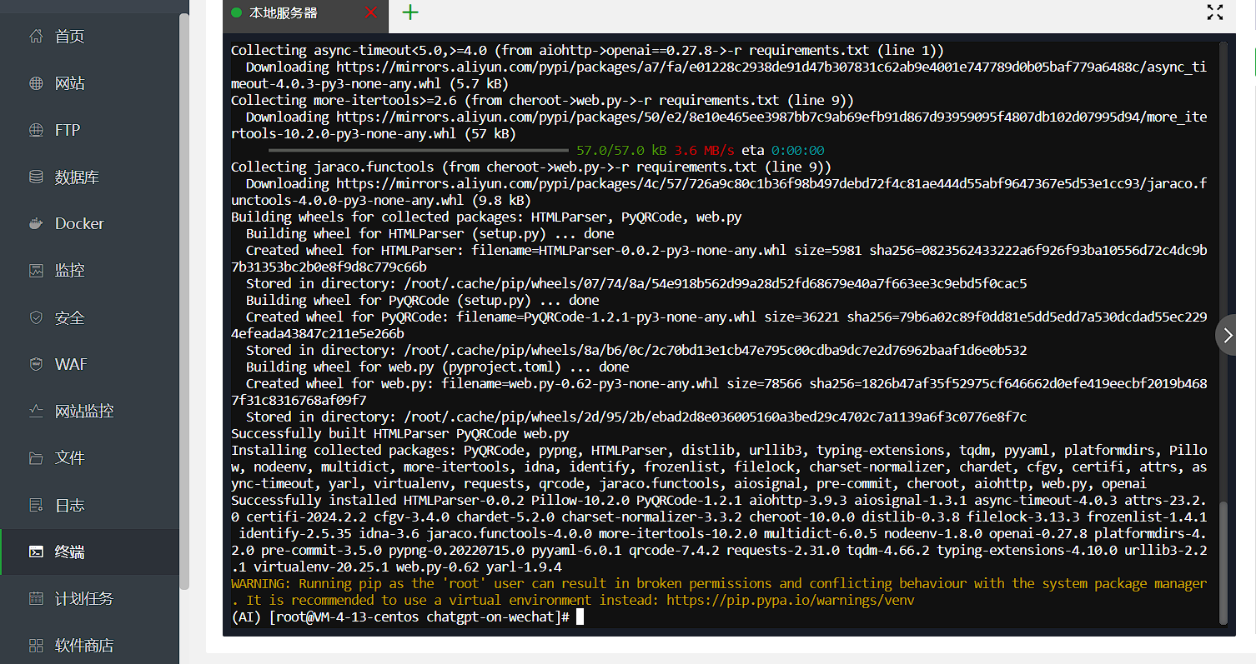The height and width of the screenshot is (664, 1256).
Task: Click the 安全 shield icon
Action: coord(36,317)
